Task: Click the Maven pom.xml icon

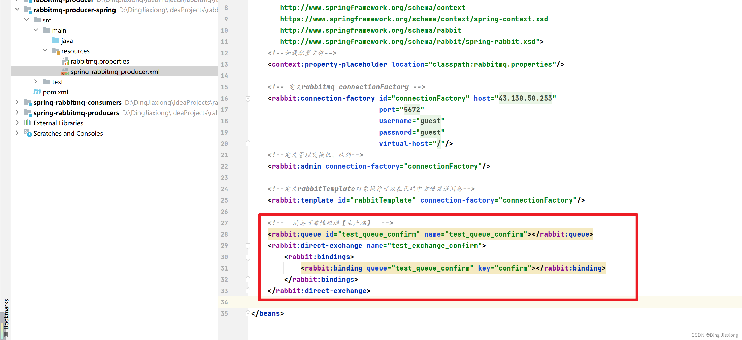Action: click(37, 92)
